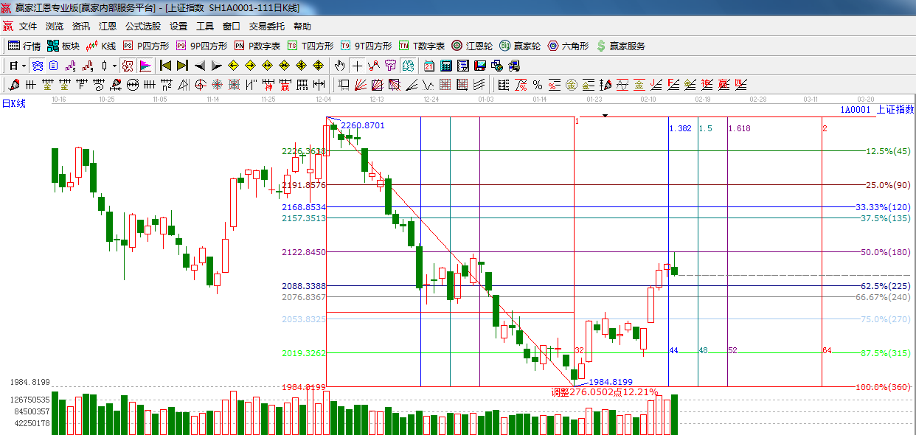The image size is (916, 435).
Task: Select the hand pan tool
Action: (x=340, y=66)
